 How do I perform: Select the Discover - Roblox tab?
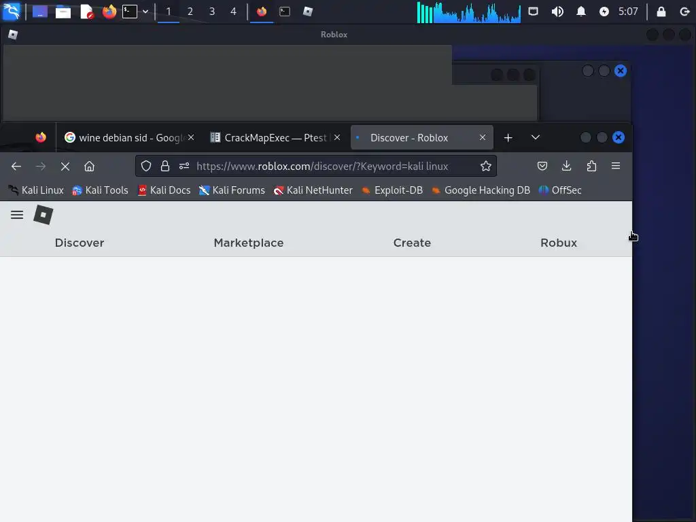(x=421, y=137)
